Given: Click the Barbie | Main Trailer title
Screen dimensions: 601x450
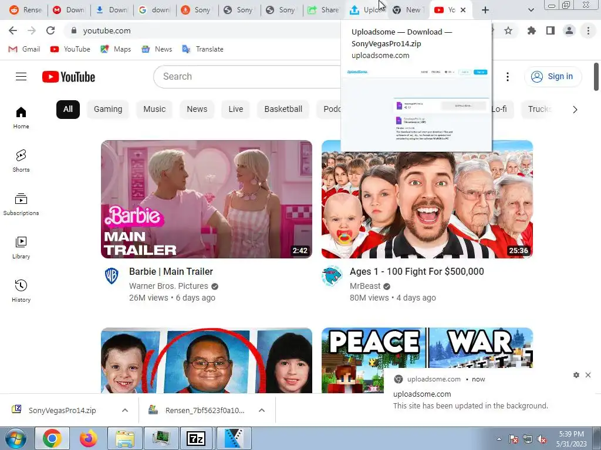Looking at the screenshot, I should pyautogui.click(x=171, y=272).
